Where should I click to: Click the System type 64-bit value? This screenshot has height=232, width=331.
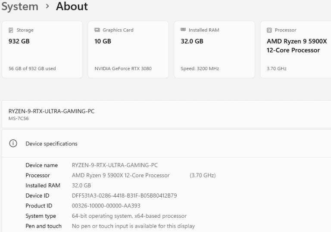(x=129, y=216)
